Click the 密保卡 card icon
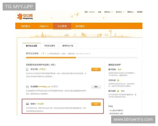Screen dimensions: 158x126 [27, 104]
